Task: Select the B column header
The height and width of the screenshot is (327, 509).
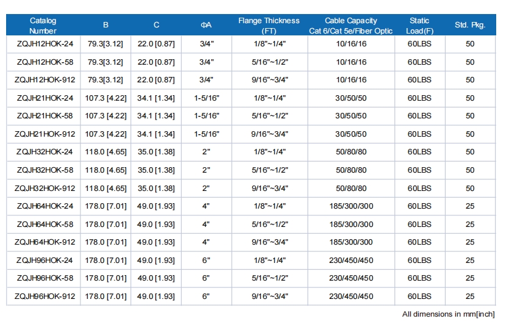Action: pyautogui.click(x=106, y=26)
